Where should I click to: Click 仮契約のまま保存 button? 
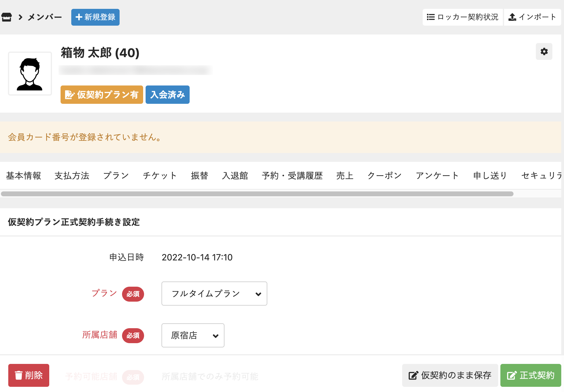[x=450, y=375]
